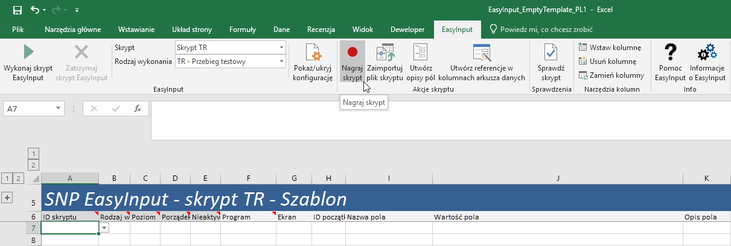Open Pomoc EasyInput help
Viewport: 731px width, 246px height.
pyautogui.click(x=670, y=62)
